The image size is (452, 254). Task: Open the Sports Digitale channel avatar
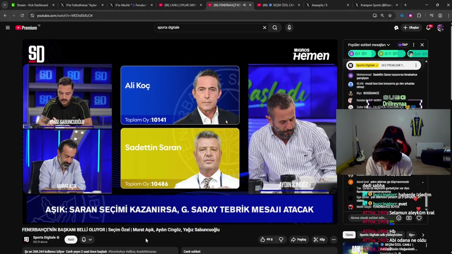click(26, 240)
